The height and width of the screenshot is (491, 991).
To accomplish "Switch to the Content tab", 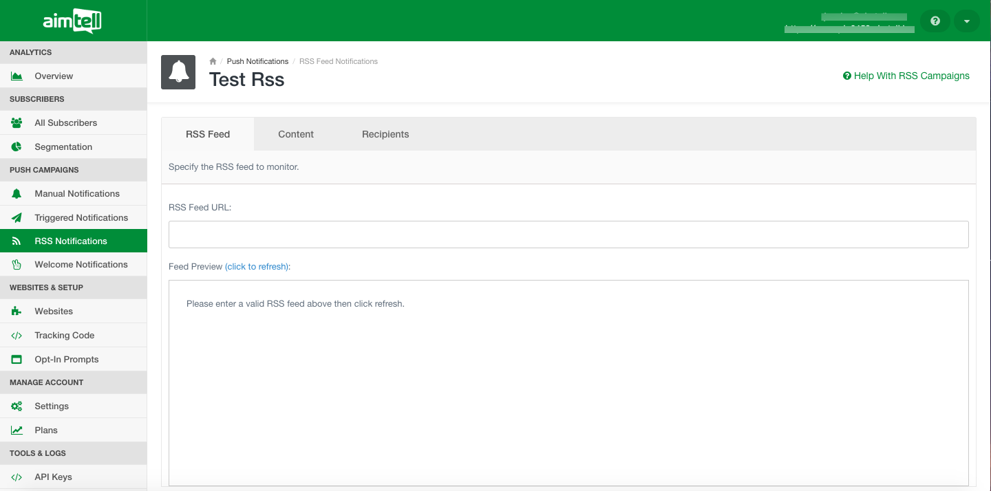I will coord(296,134).
